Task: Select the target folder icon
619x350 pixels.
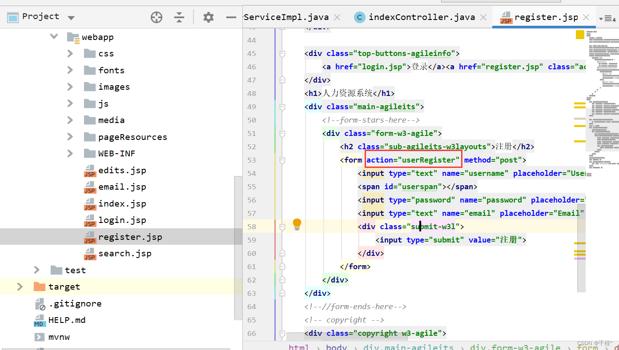Action: pyautogui.click(x=40, y=286)
